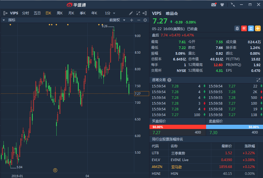Open the mail inbox icon

point(214,5)
